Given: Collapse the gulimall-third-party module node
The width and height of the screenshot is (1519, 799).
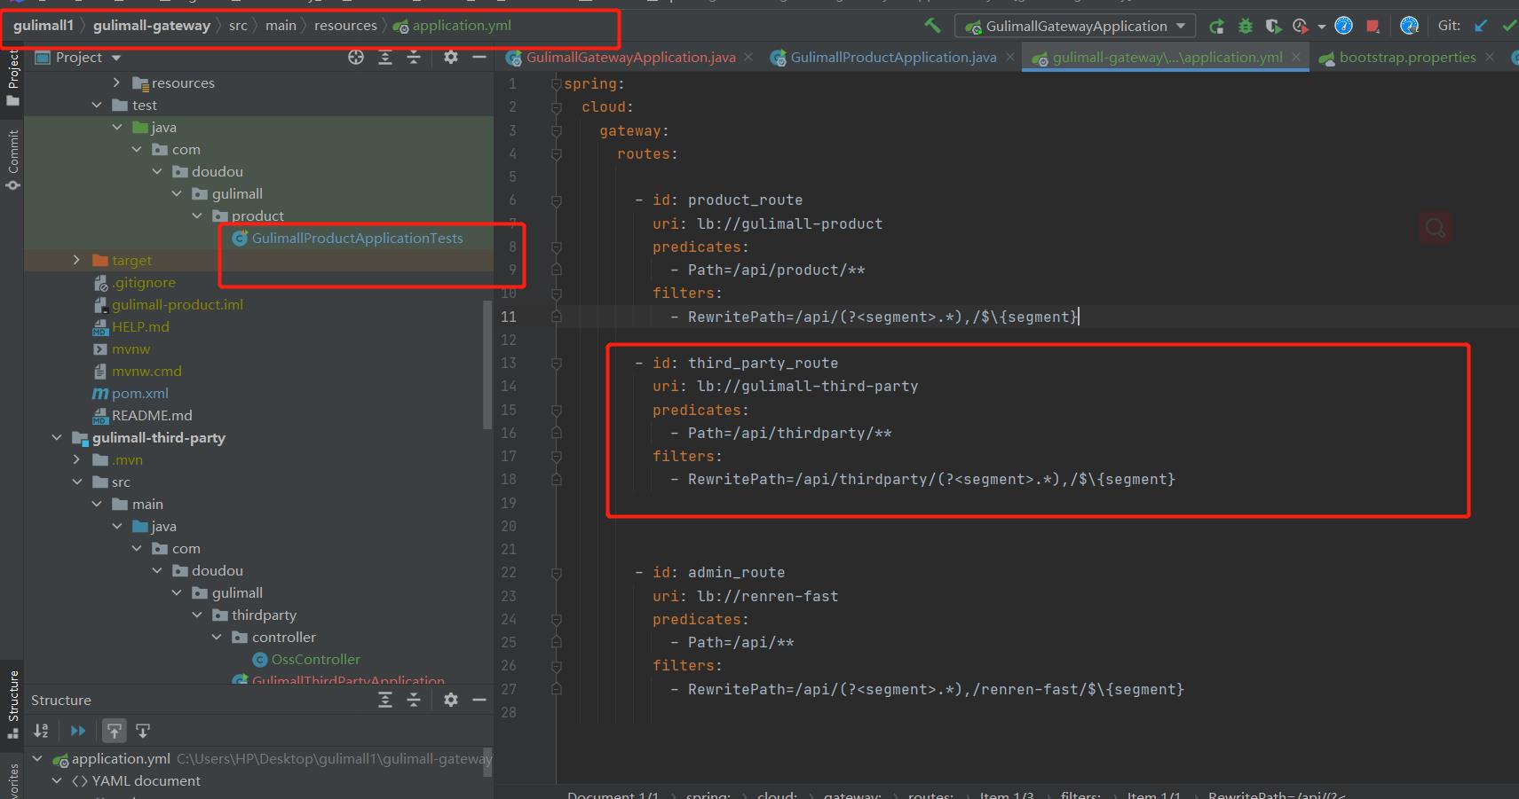Looking at the screenshot, I should pyautogui.click(x=57, y=437).
